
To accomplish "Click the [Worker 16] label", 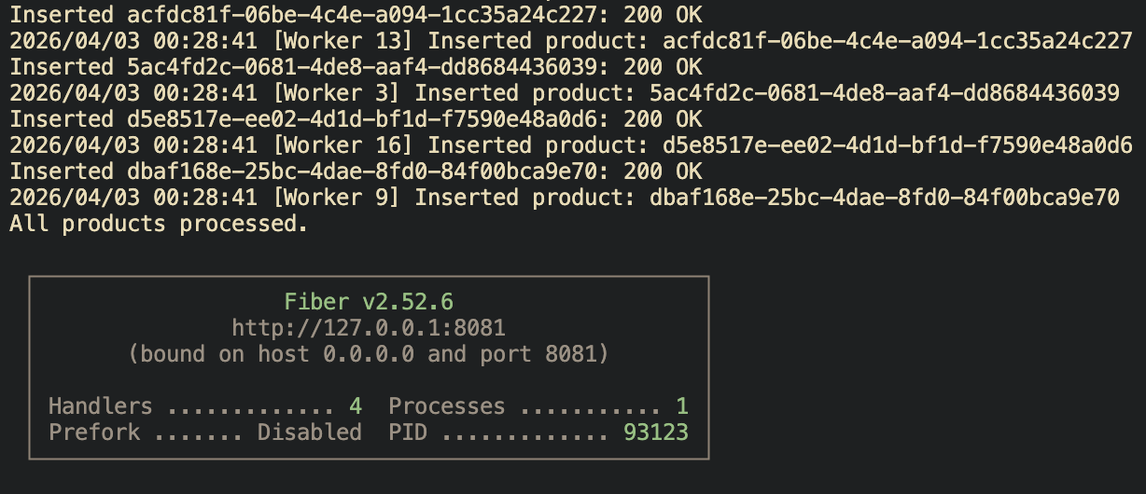I will 348,145.
